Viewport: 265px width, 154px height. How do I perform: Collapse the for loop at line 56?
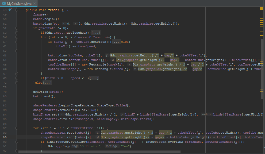point(17,37)
